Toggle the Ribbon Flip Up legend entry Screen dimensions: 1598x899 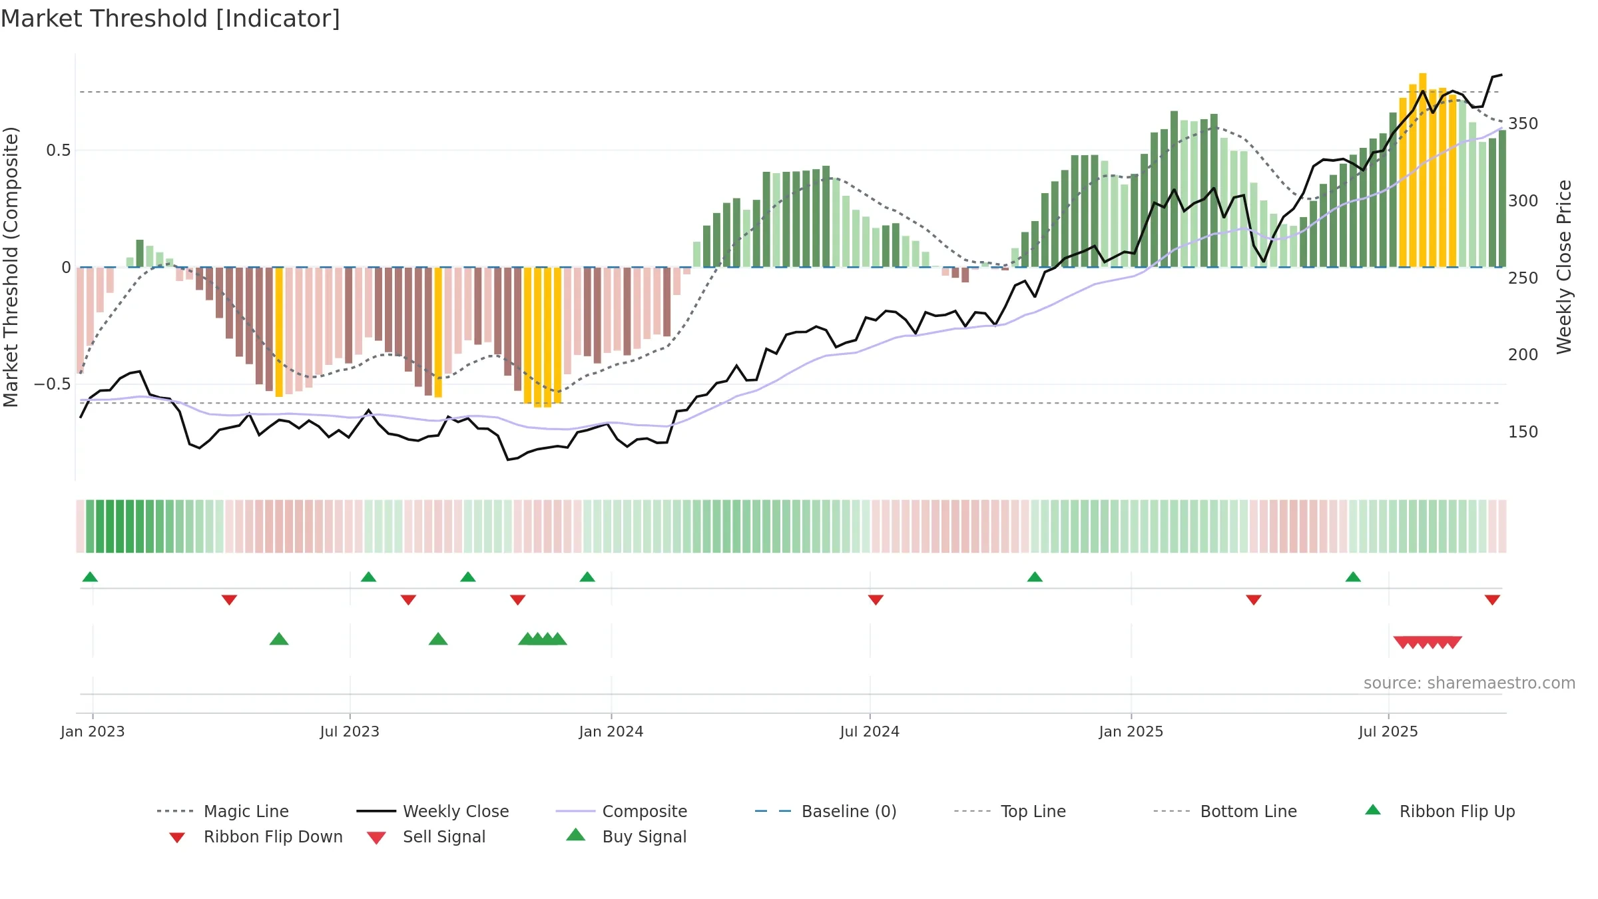1440,811
